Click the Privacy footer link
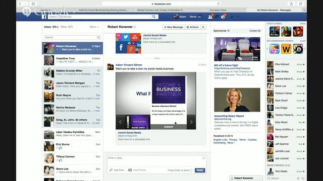Image resolution: width=323 pixels, height=181 pixels. pos(233,140)
